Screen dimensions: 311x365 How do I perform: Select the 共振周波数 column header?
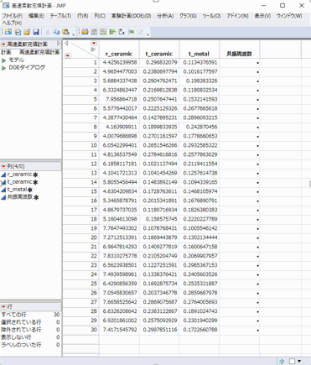coord(239,54)
